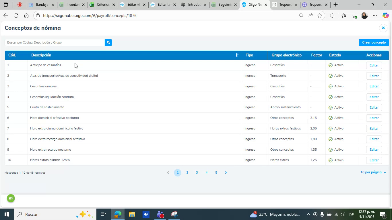Click the blue search magnifier button

tap(108, 42)
